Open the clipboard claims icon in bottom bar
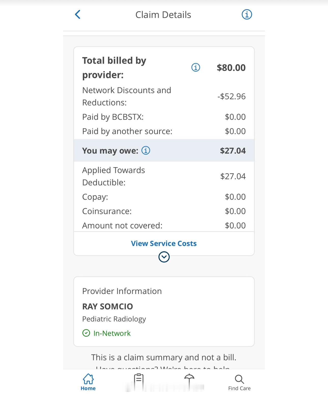The width and height of the screenshot is (328, 395). pyautogui.click(x=139, y=381)
